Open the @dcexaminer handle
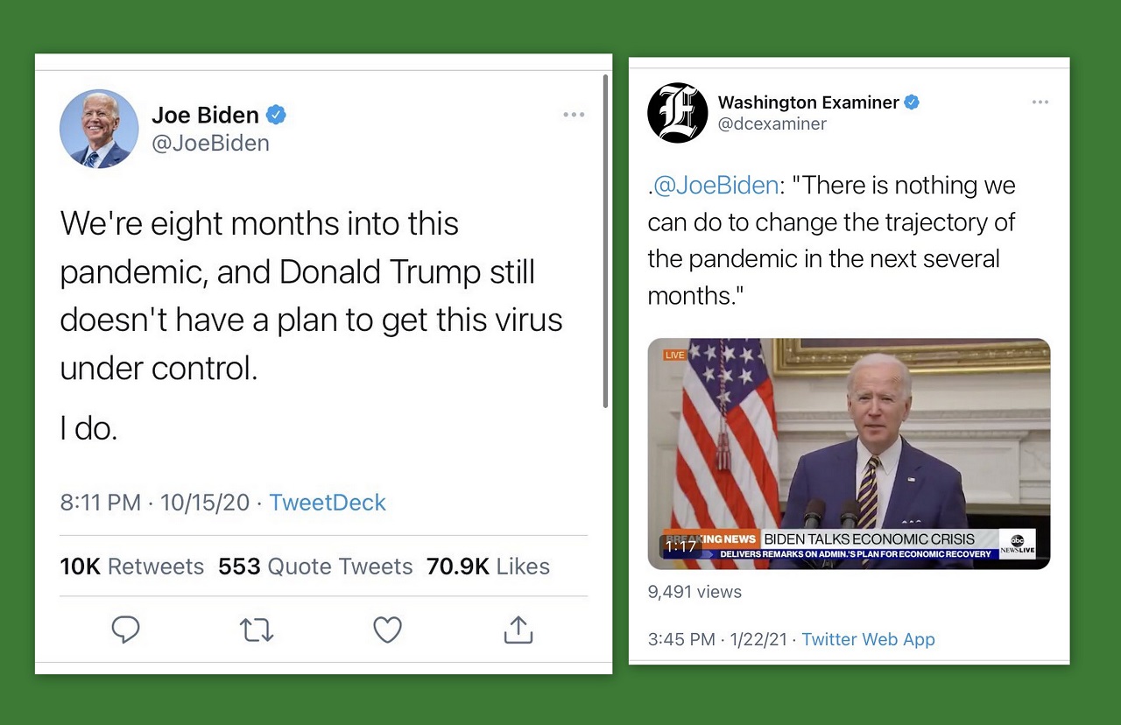The height and width of the screenshot is (725, 1121). pos(772,124)
